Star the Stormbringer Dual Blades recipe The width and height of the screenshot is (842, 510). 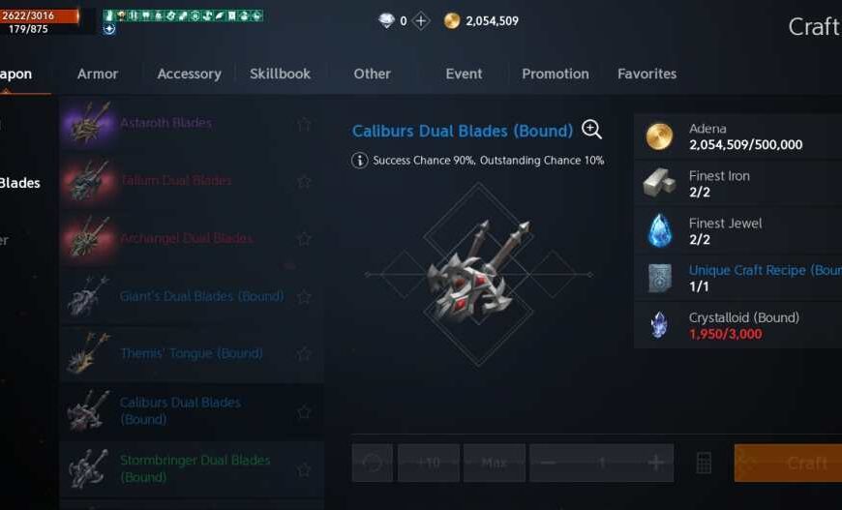pyautogui.click(x=304, y=469)
